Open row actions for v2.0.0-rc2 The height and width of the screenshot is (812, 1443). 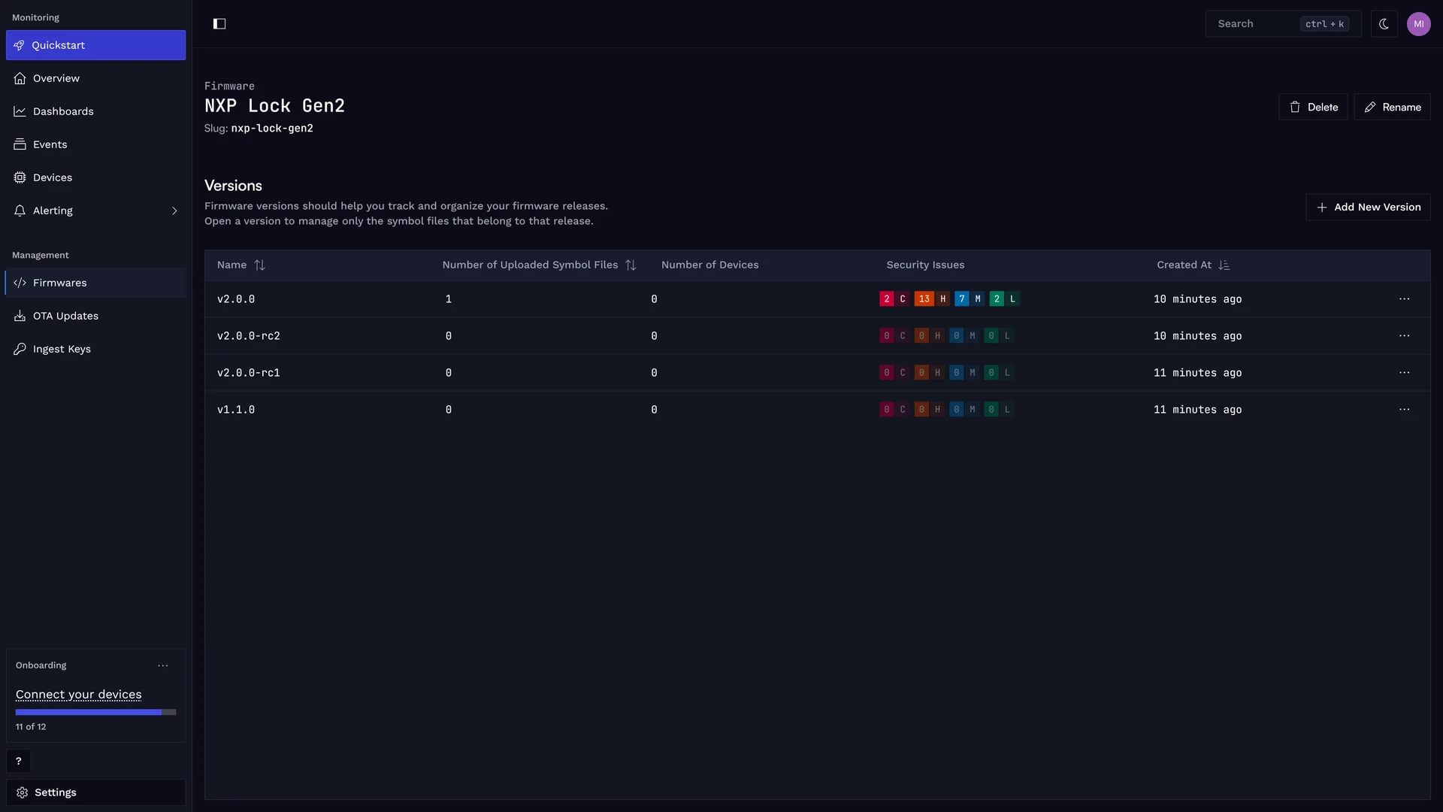[x=1404, y=336]
